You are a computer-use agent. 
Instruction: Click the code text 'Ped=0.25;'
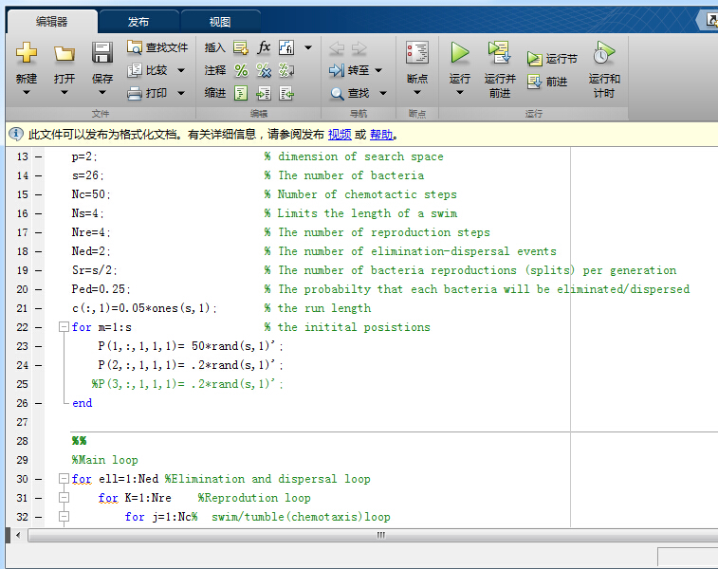101,289
